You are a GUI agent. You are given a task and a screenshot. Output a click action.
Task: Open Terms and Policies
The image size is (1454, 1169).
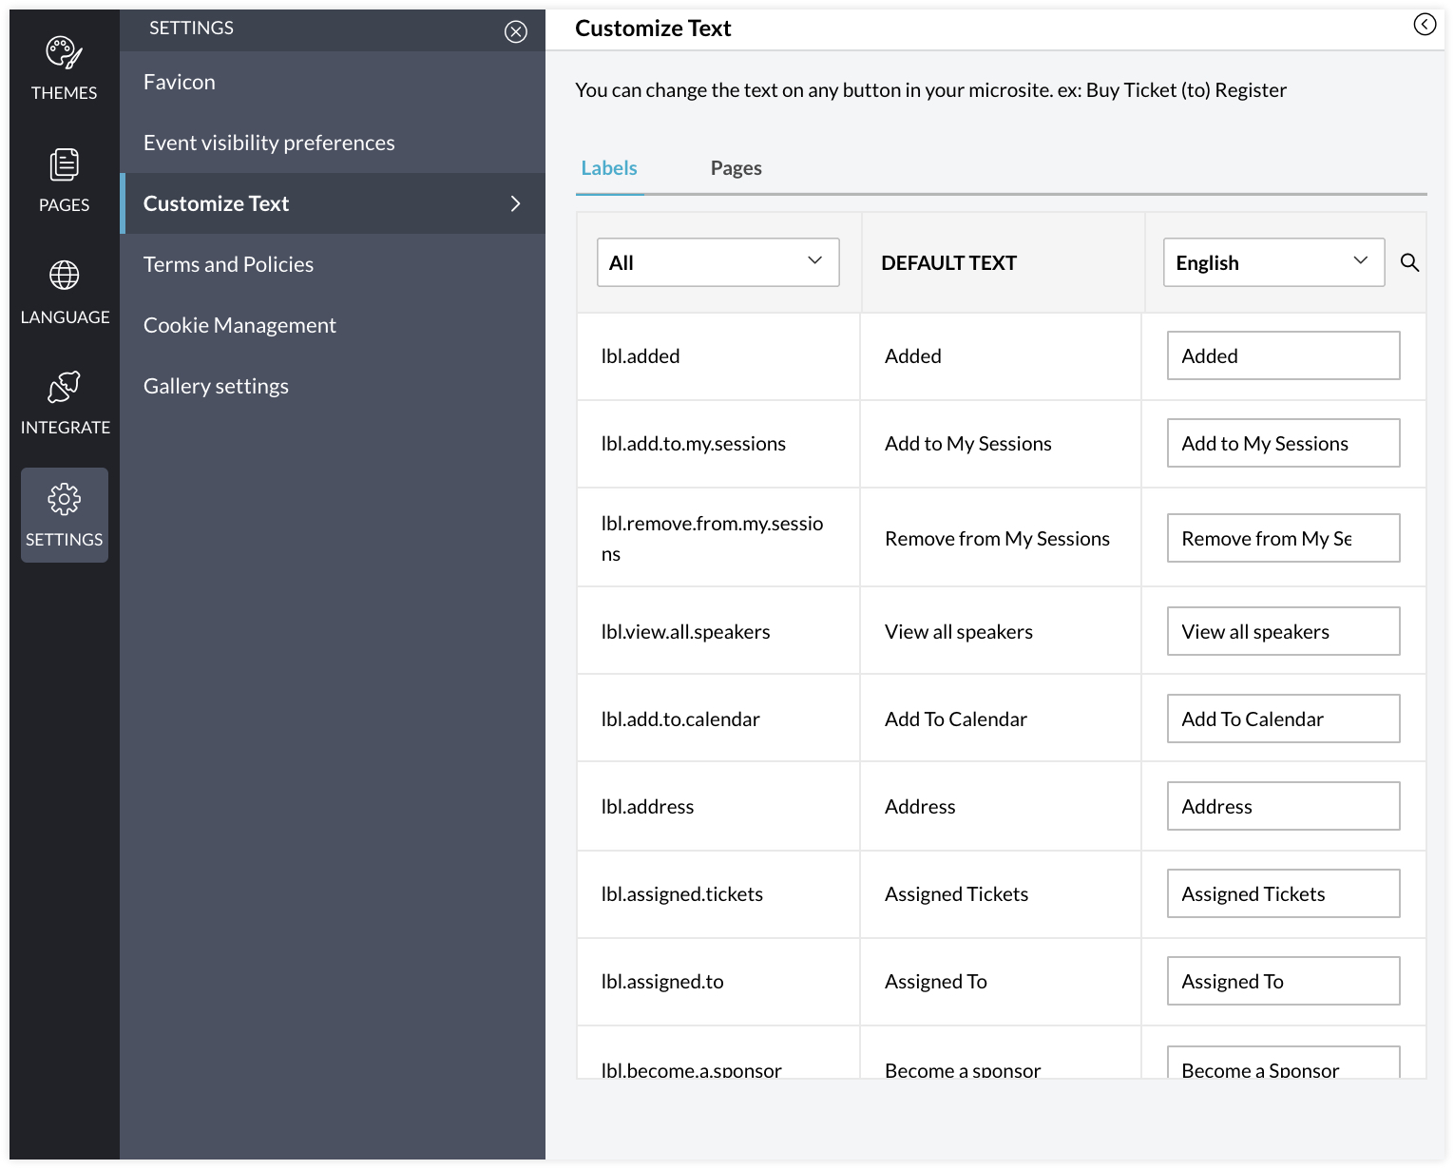(228, 264)
